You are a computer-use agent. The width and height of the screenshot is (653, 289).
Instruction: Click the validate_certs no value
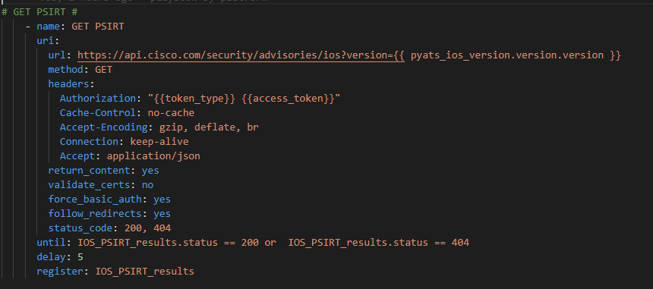coord(147,184)
